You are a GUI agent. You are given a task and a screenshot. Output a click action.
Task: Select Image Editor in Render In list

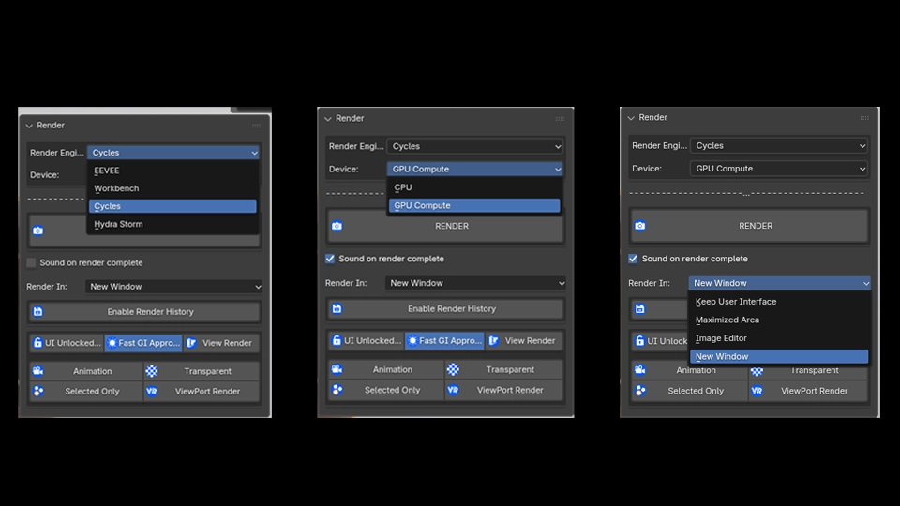point(779,338)
